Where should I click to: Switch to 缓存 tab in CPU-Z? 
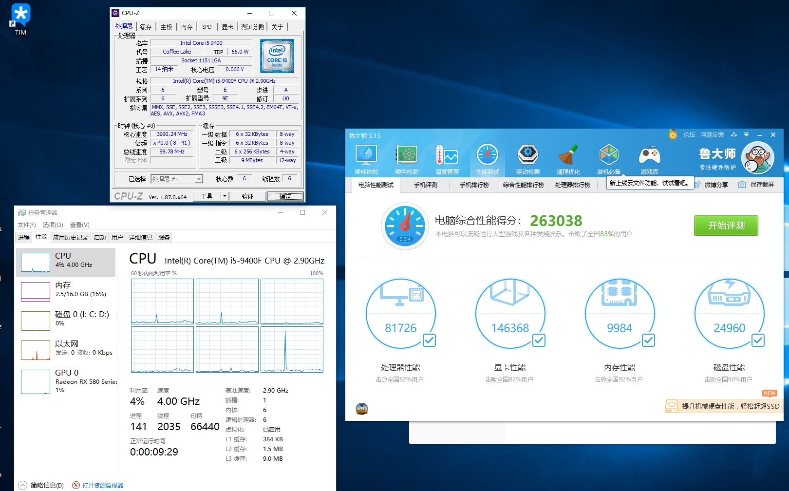(x=146, y=27)
